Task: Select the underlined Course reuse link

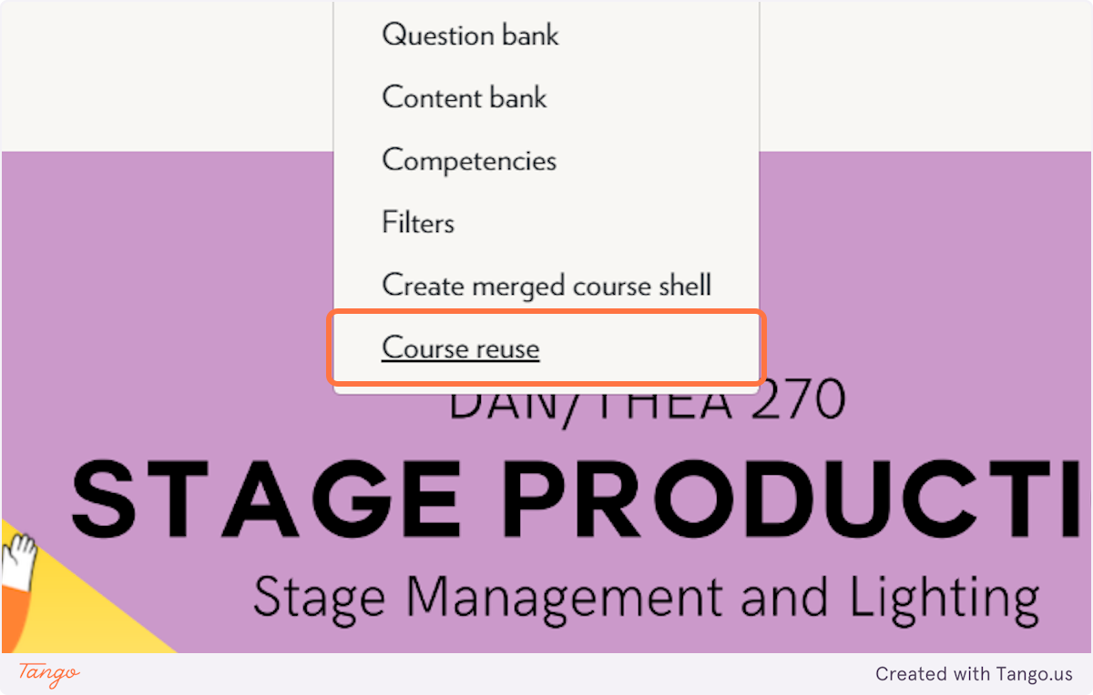Action: (x=460, y=348)
